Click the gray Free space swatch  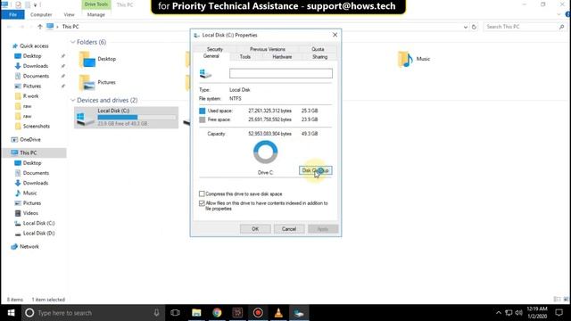(203, 119)
